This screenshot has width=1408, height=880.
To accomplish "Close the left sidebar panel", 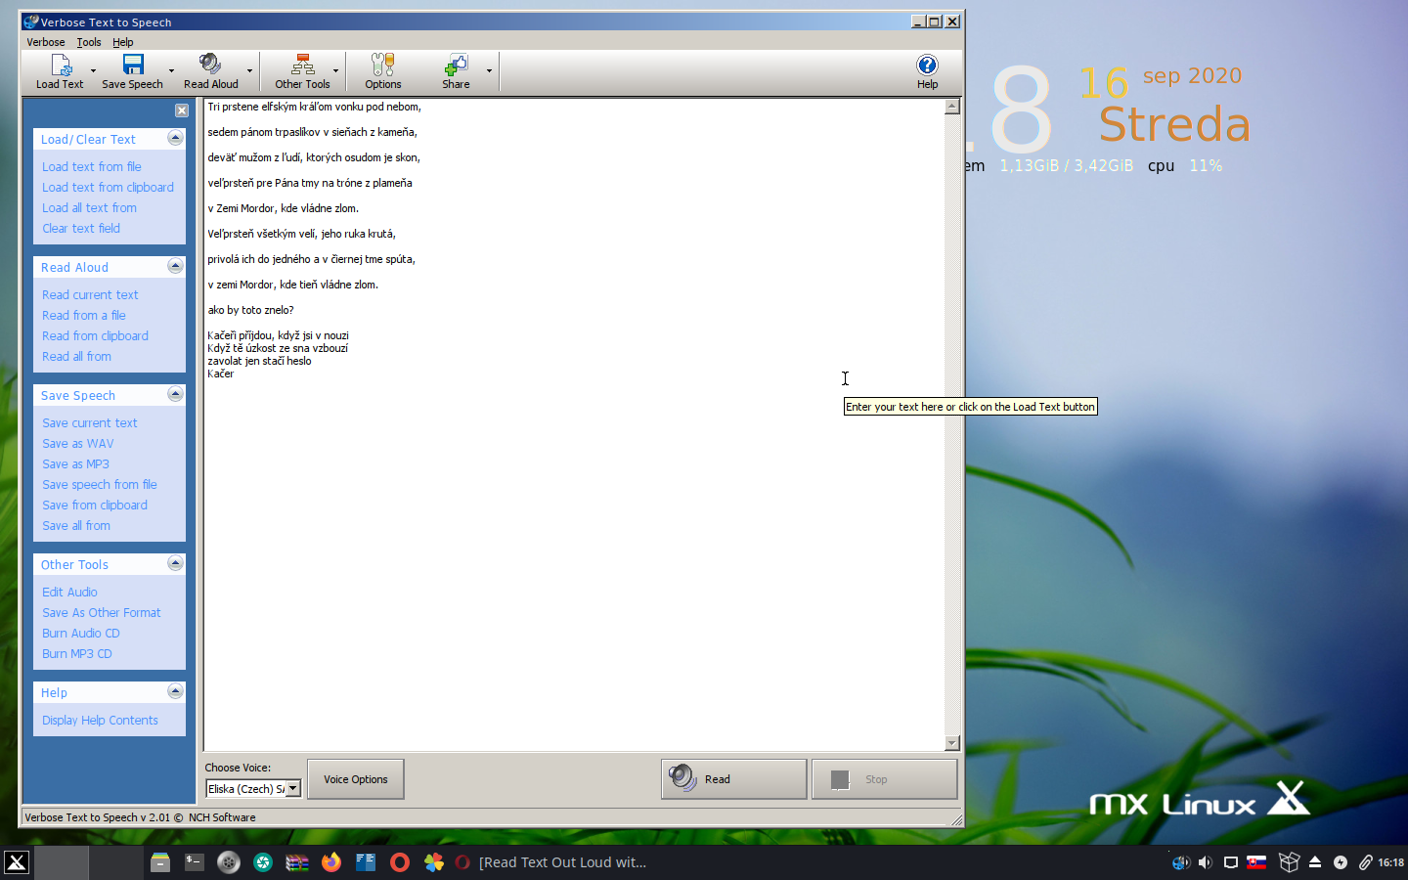I will coord(181,110).
